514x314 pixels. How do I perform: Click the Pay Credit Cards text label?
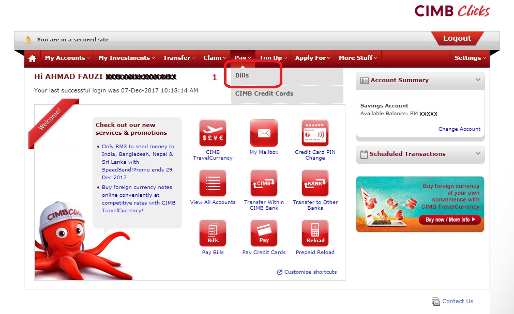pos(264,253)
